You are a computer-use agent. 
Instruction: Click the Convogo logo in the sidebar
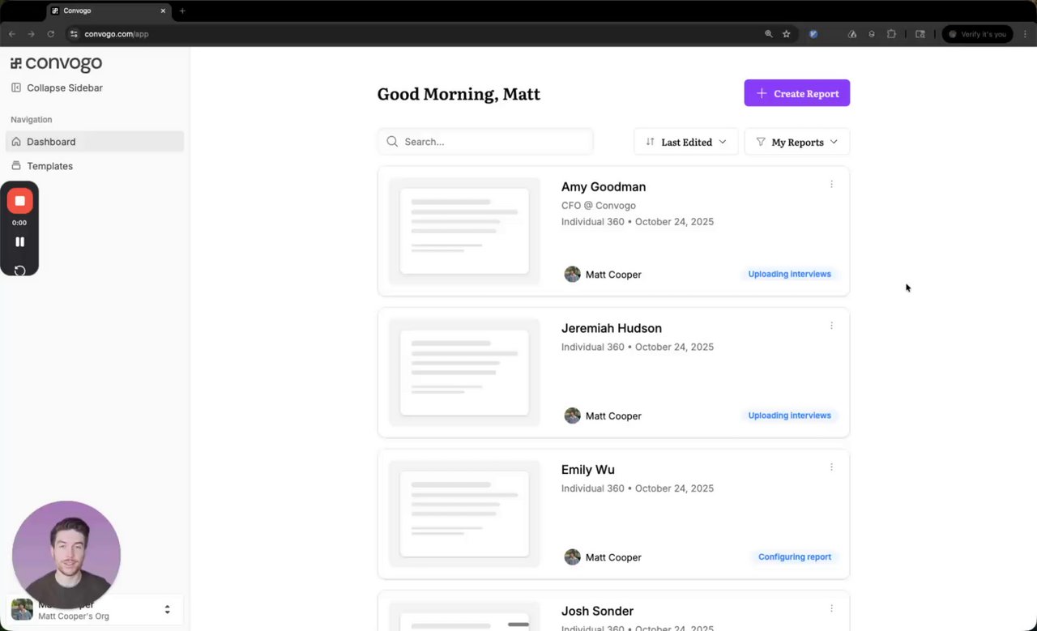(x=56, y=63)
